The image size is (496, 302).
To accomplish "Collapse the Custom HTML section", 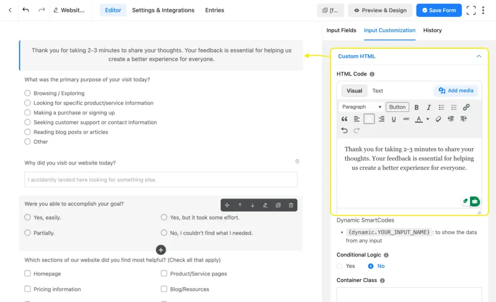I will (x=479, y=56).
